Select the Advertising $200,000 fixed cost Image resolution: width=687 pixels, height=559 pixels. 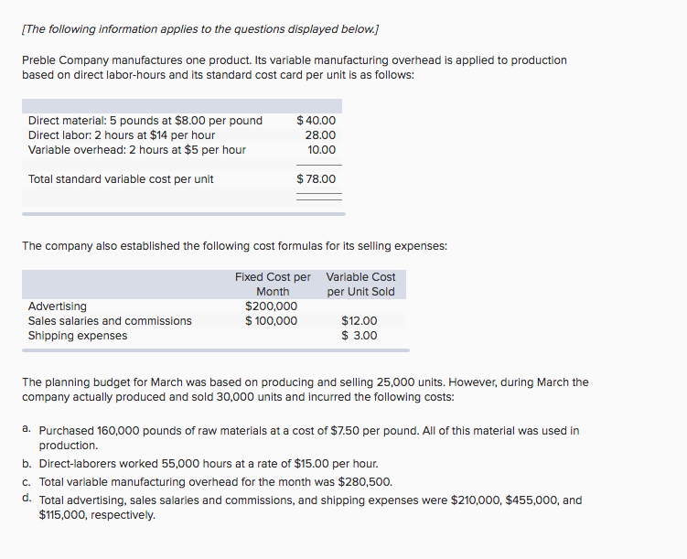click(271, 306)
